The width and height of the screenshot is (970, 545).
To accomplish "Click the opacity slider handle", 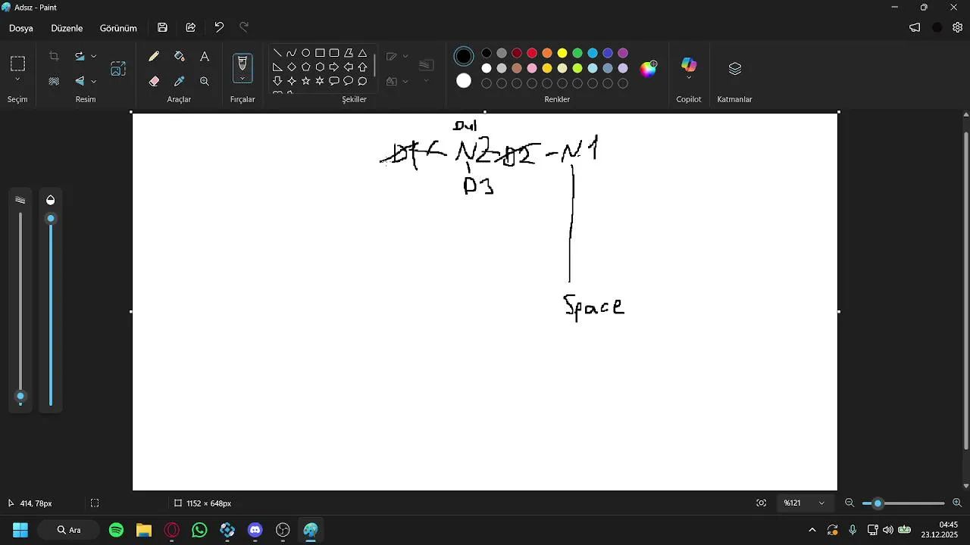I will (x=51, y=219).
